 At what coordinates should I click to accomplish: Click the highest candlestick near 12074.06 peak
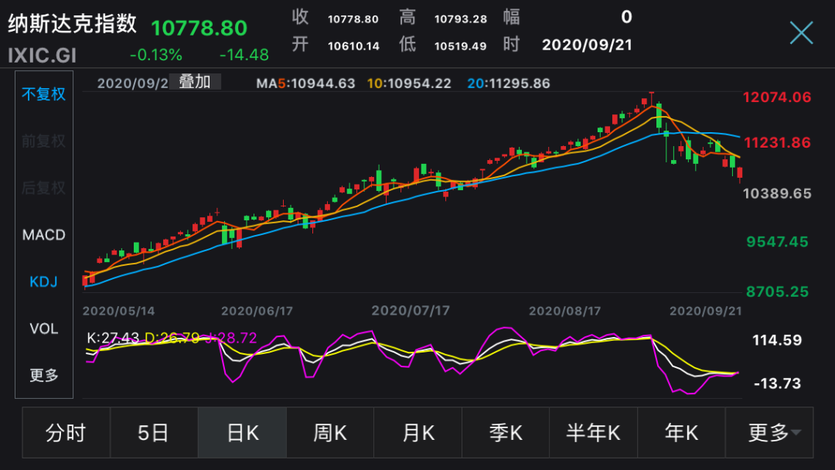pyautogui.click(x=651, y=100)
